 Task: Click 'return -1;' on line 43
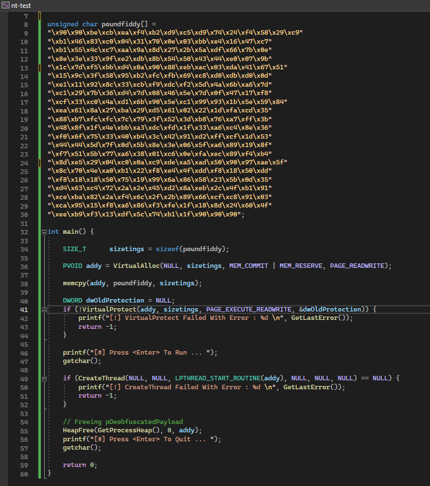98,327
